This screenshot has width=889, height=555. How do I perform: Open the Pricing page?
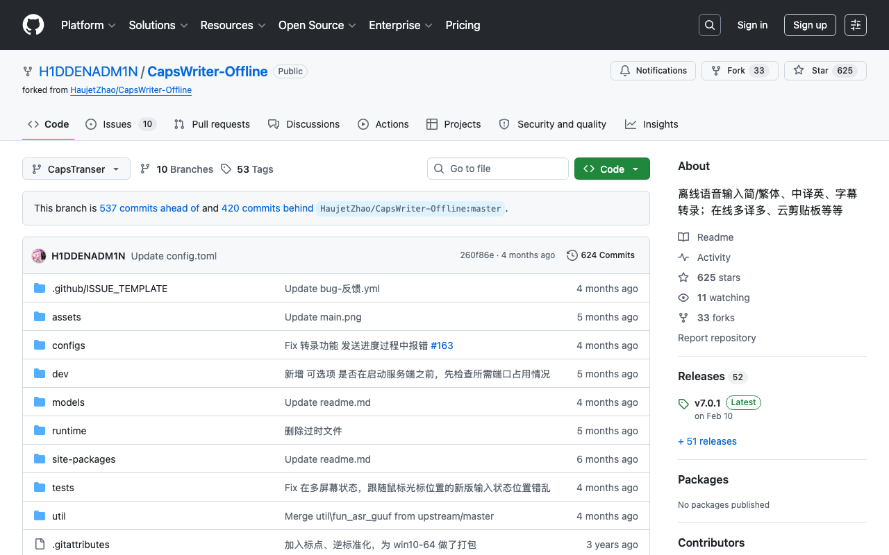coord(463,25)
